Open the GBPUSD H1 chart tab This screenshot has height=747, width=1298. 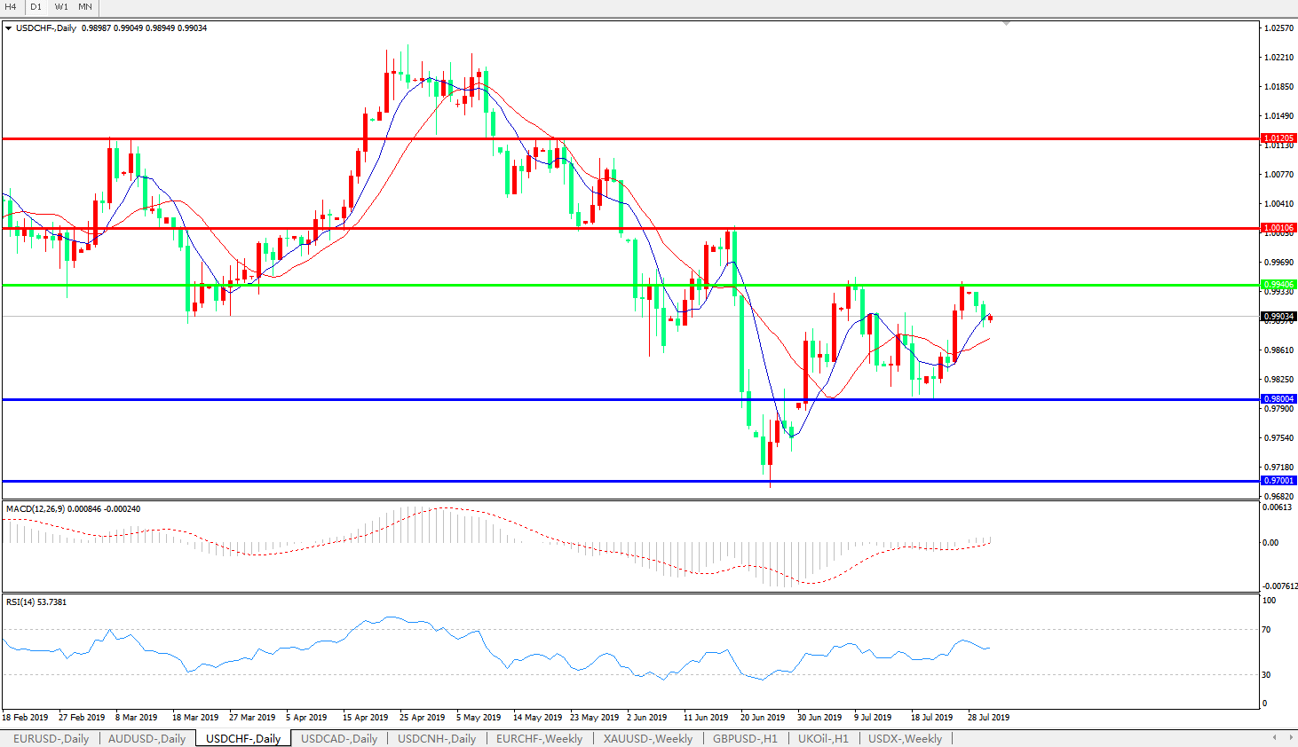(745, 738)
